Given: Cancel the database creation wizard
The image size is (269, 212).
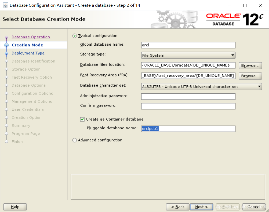Looking at the screenshot, I should pyautogui.click(x=254, y=207).
